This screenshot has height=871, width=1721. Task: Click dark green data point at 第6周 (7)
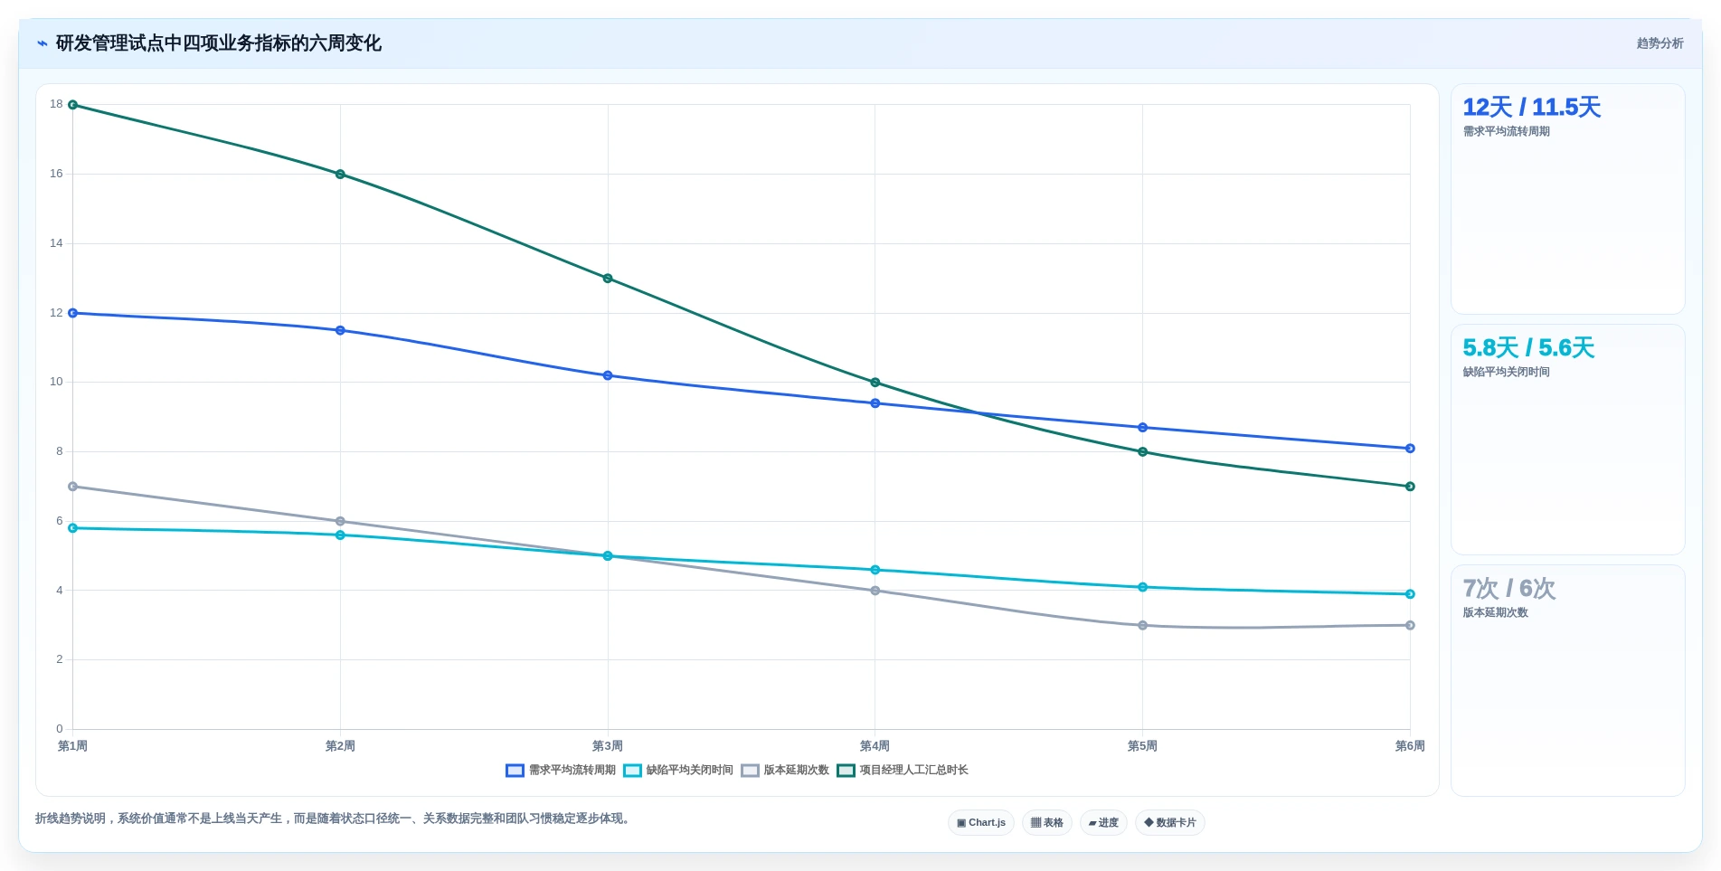click(1410, 487)
